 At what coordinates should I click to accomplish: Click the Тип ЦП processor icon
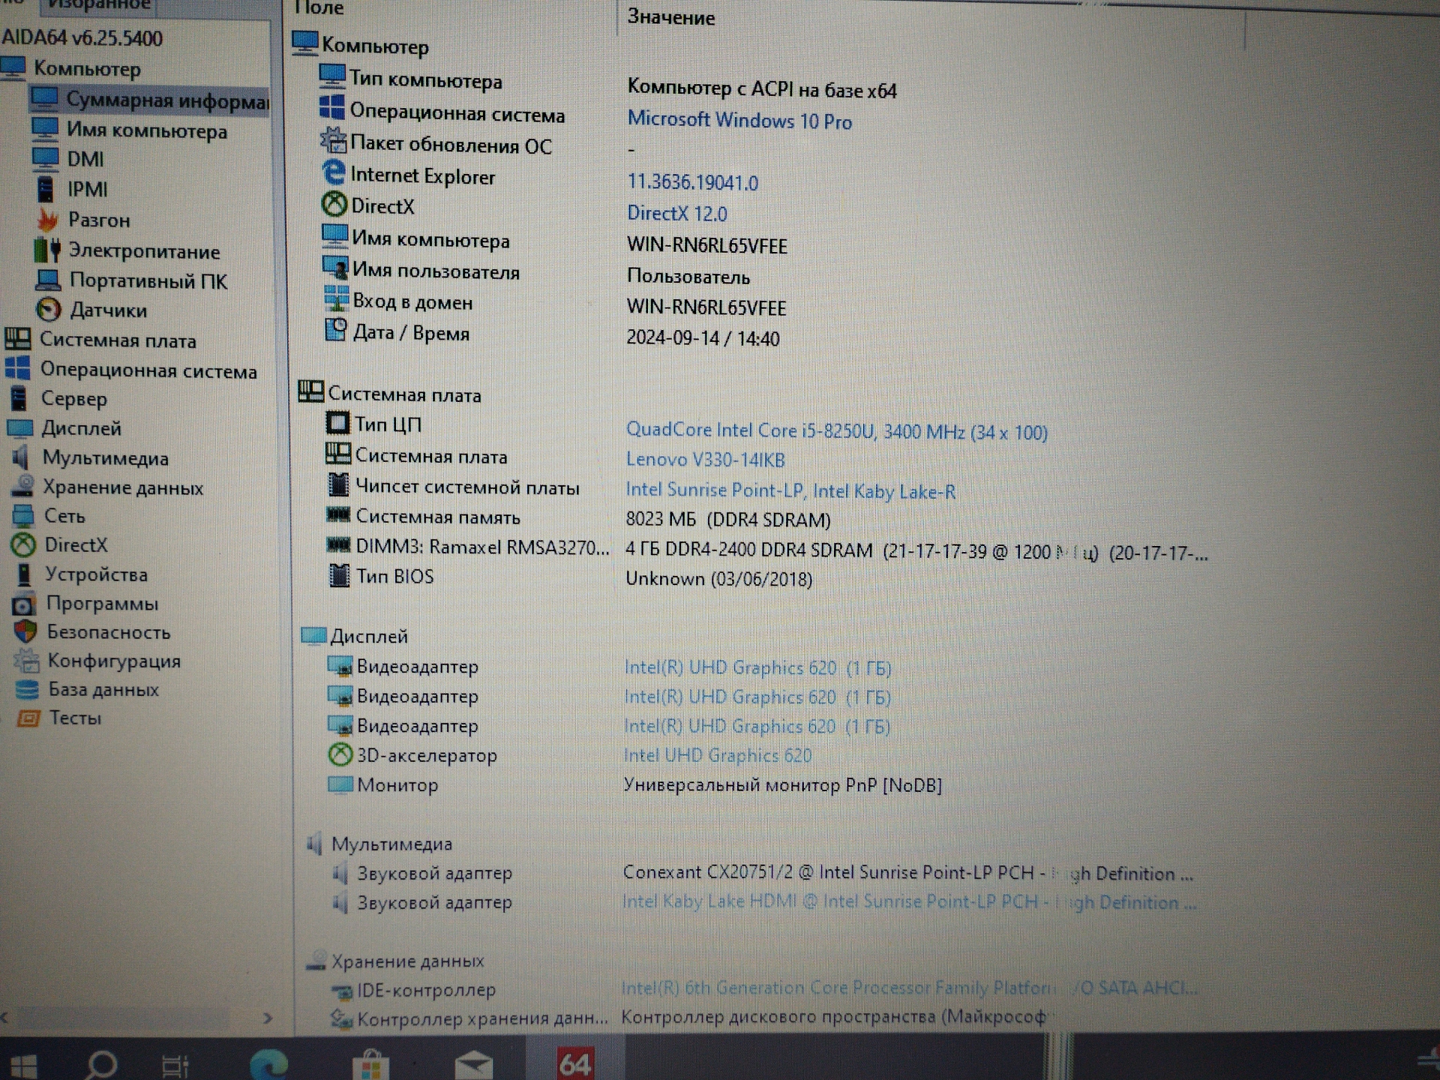pyautogui.click(x=337, y=423)
